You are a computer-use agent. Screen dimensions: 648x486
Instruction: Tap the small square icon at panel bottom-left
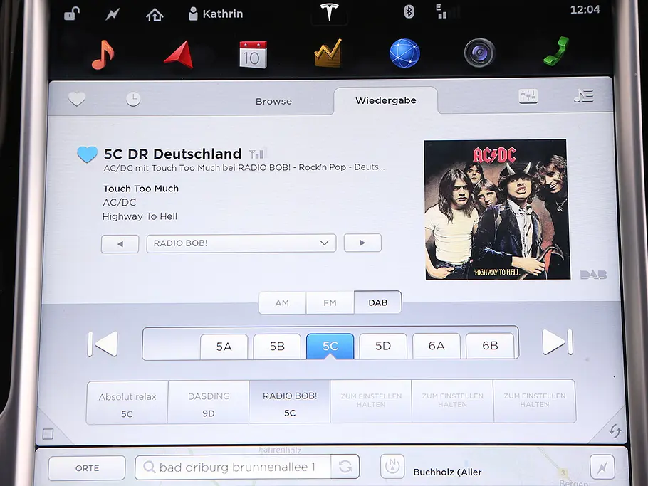48,434
